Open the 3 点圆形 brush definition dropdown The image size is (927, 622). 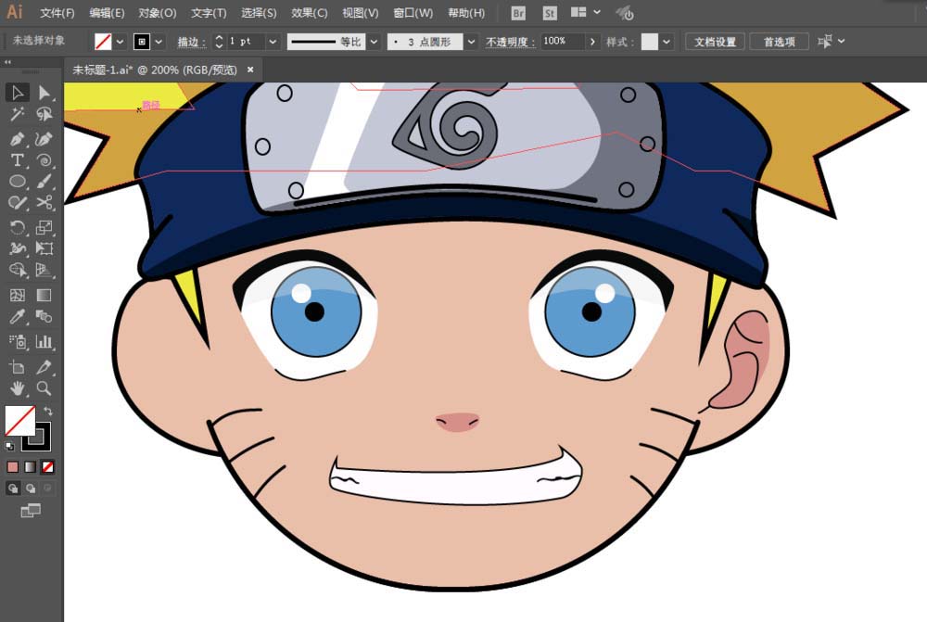point(471,42)
